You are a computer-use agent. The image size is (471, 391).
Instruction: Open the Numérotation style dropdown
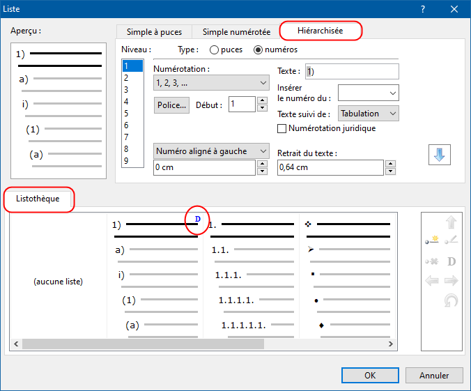pyautogui.click(x=211, y=83)
